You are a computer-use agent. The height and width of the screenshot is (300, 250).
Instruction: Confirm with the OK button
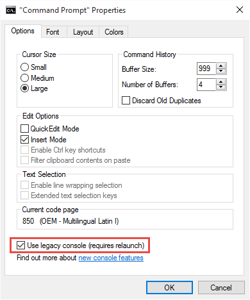click(169, 288)
